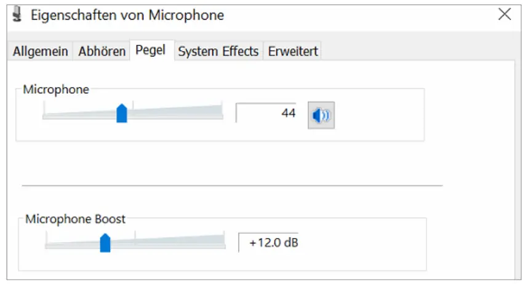This screenshot has width=528, height=284.
Task: Click the Microphone level value field showing 44
Action: pyautogui.click(x=266, y=113)
